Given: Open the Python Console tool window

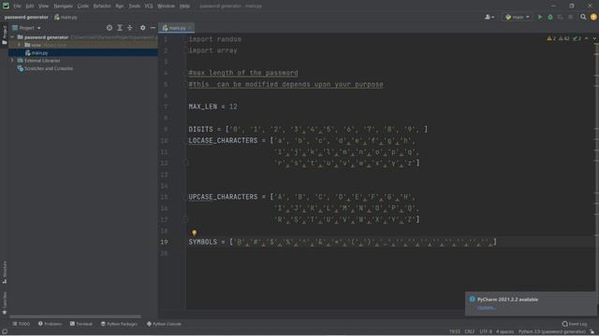Looking at the screenshot, I should 164,324.
